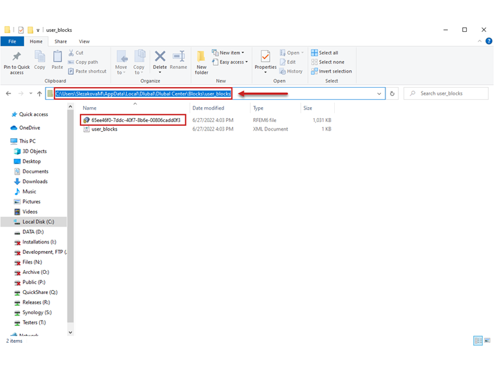Create a New folder from ribbon

coord(201,62)
